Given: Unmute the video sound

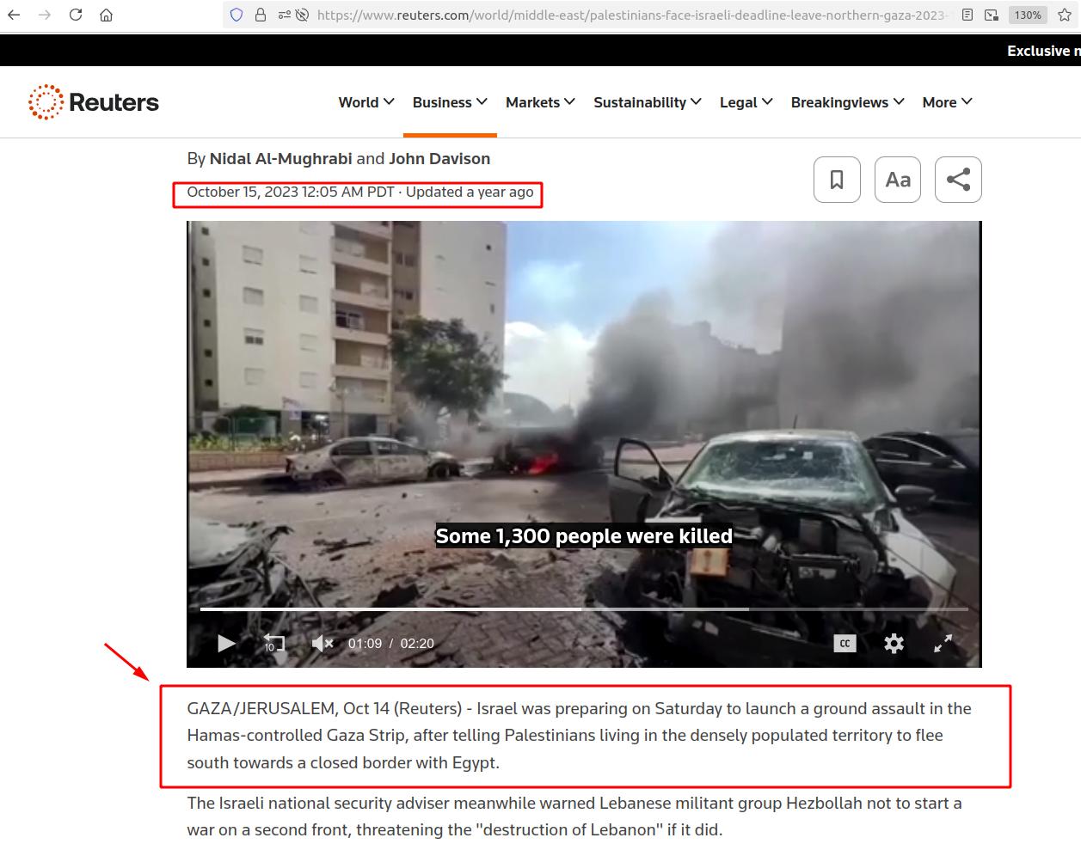Looking at the screenshot, I should point(322,644).
